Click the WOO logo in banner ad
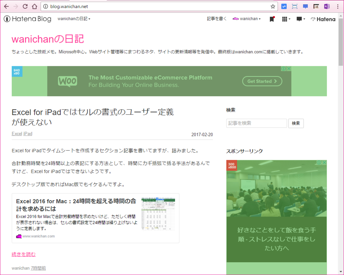Viewport: 344px width, 275px height. pyautogui.click(x=68, y=81)
